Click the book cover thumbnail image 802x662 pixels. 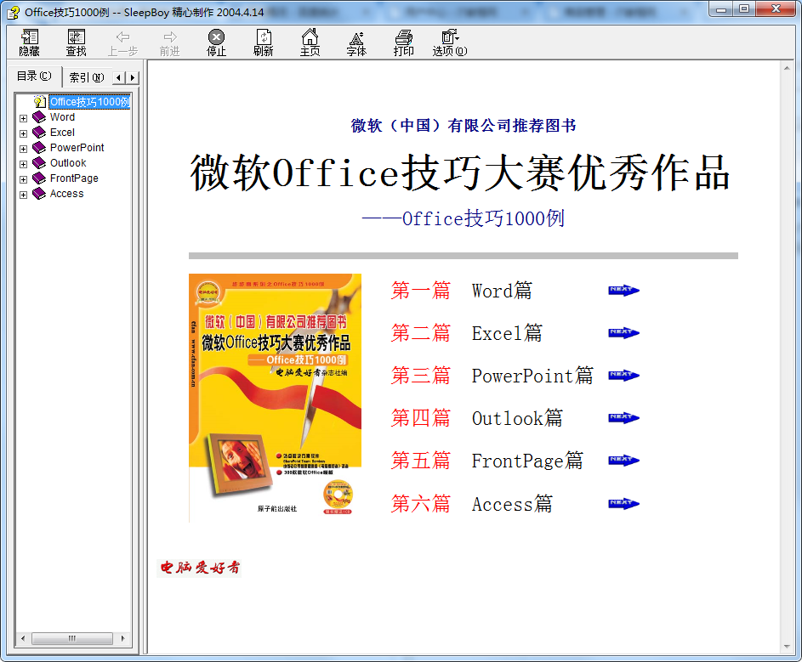point(274,396)
